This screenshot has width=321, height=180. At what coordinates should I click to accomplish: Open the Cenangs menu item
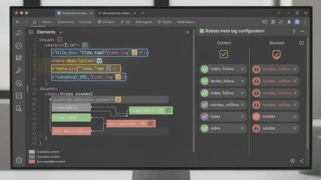pyautogui.click(x=85, y=22)
